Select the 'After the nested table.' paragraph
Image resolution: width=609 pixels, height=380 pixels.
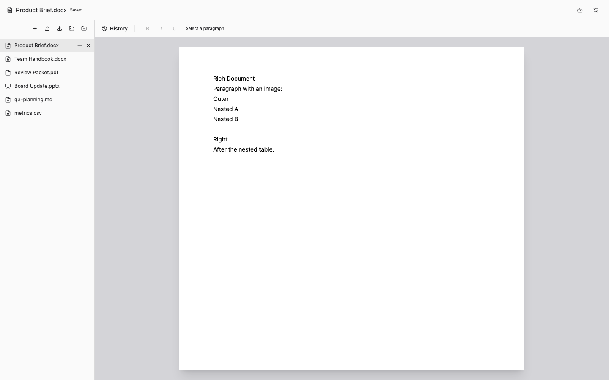coord(244,149)
